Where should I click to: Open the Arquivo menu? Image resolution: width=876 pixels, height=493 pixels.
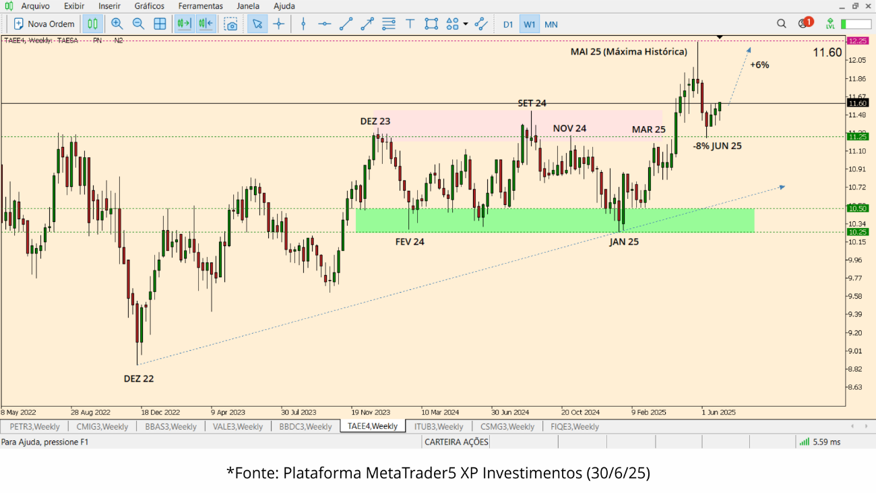coord(36,6)
